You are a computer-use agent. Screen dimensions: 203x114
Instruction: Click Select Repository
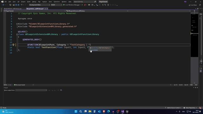click(x=190, y=108)
